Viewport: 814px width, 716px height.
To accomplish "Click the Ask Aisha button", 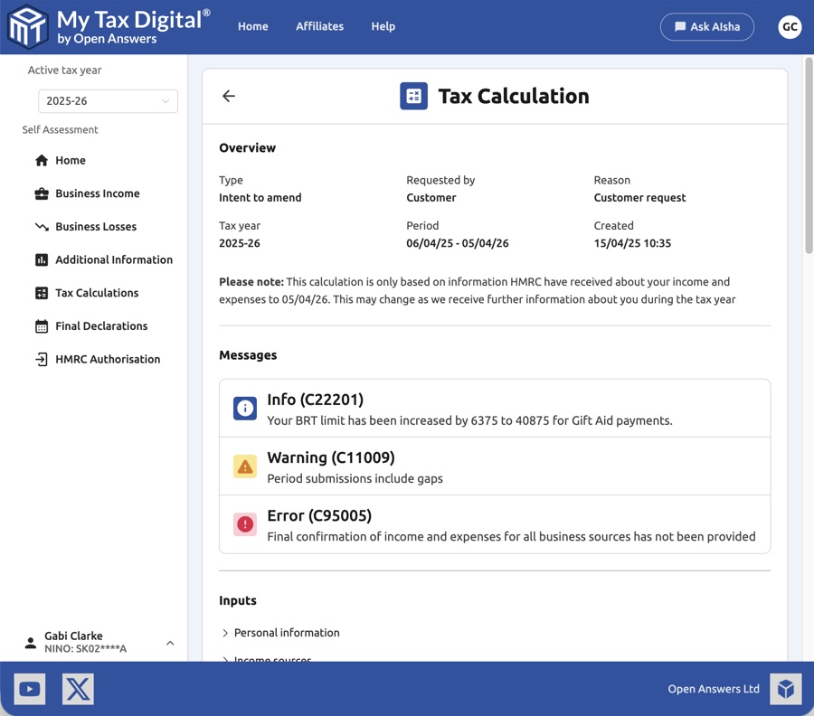I will (706, 26).
